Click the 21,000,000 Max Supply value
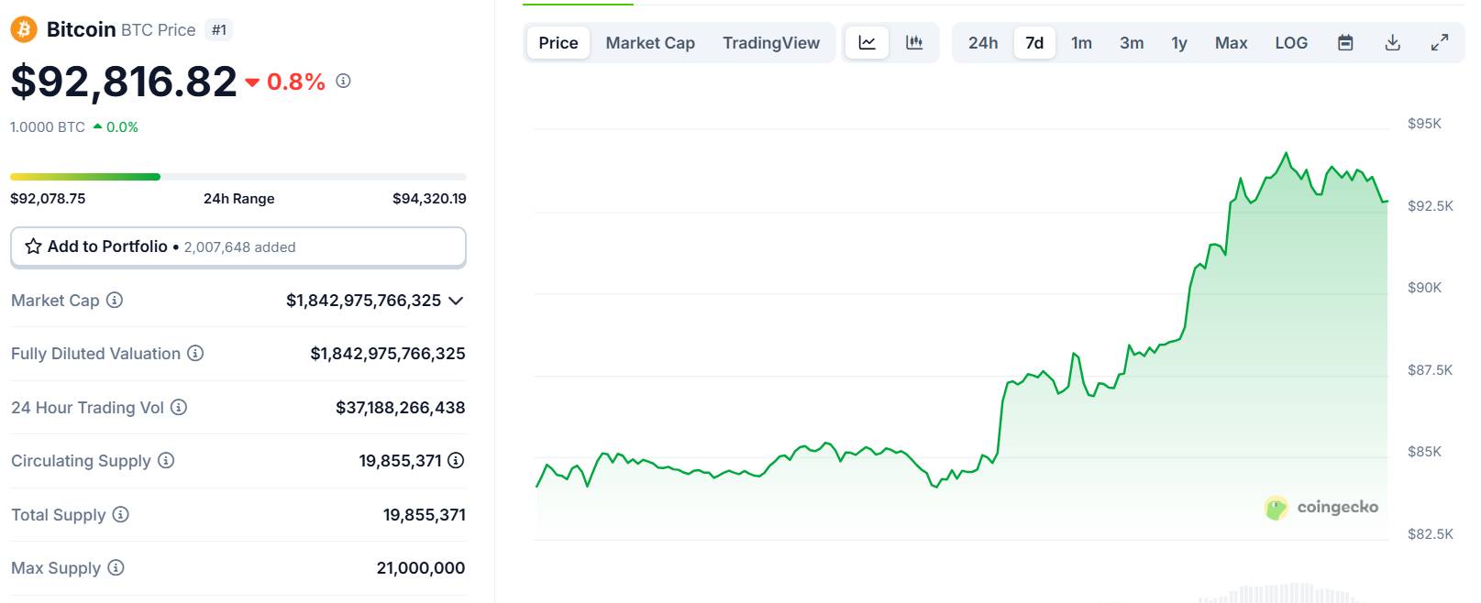The width and height of the screenshot is (1481, 603). (421, 568)
